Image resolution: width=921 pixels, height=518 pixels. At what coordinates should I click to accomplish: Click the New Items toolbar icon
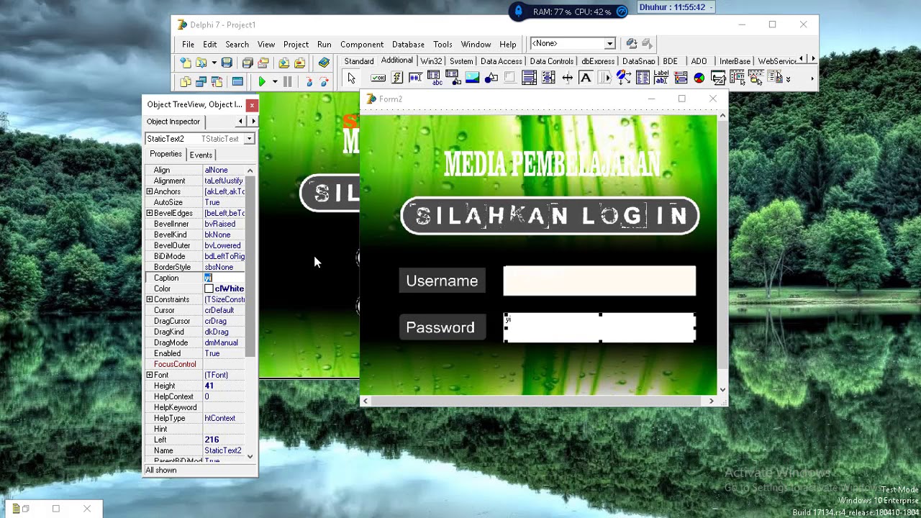(186, 63)
